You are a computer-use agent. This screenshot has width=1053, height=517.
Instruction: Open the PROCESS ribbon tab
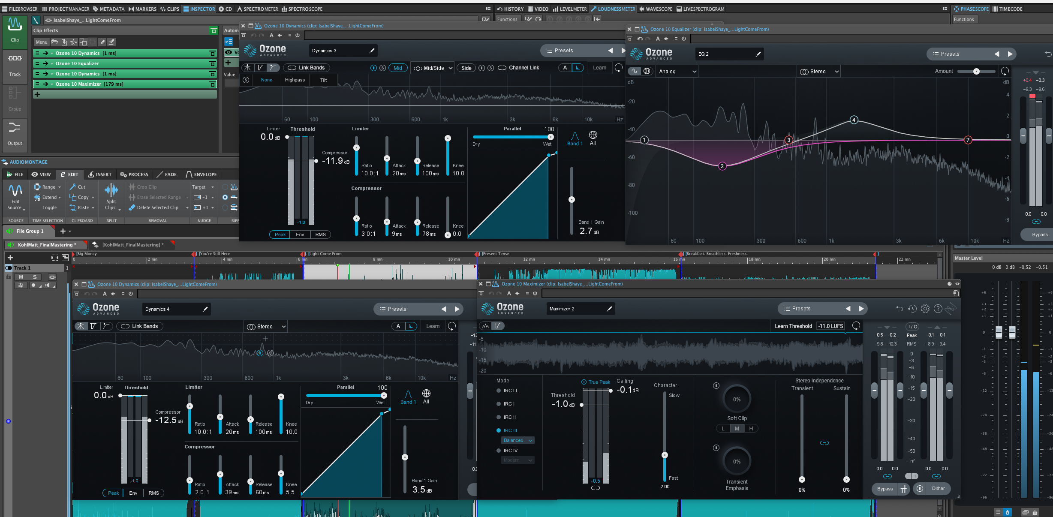pyautogui.click(x=134, y=174)
